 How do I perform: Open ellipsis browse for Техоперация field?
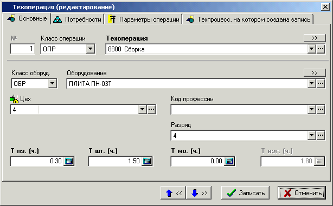pyautogui.click(x=321, y=49)
